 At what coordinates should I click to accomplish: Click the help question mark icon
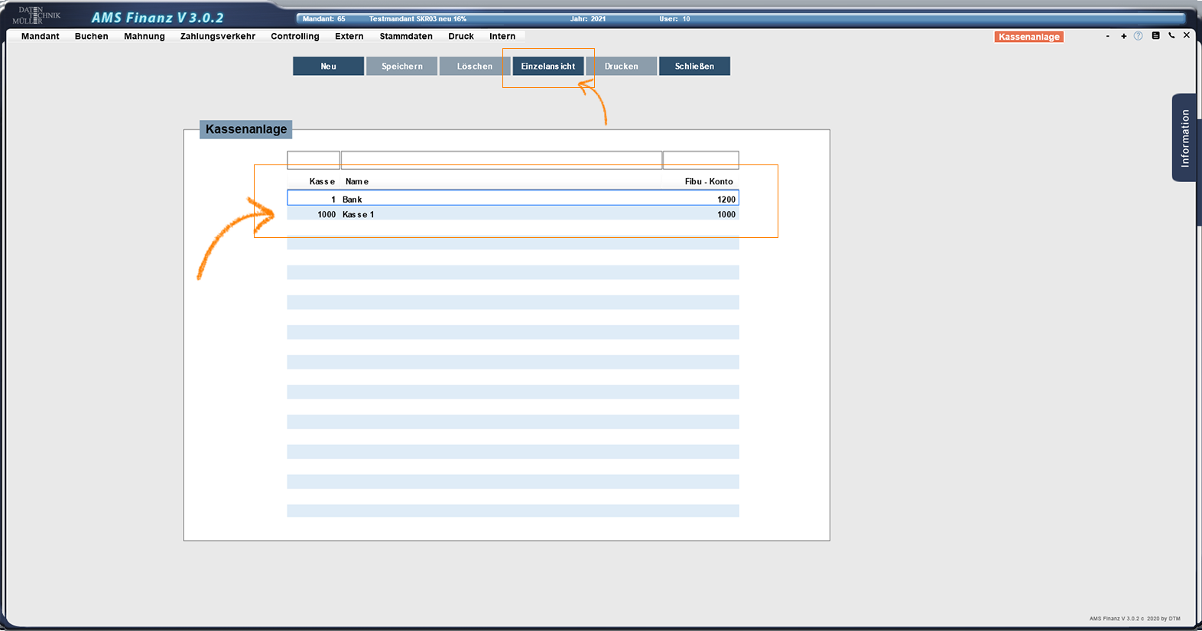click(x=1138, y=36)
